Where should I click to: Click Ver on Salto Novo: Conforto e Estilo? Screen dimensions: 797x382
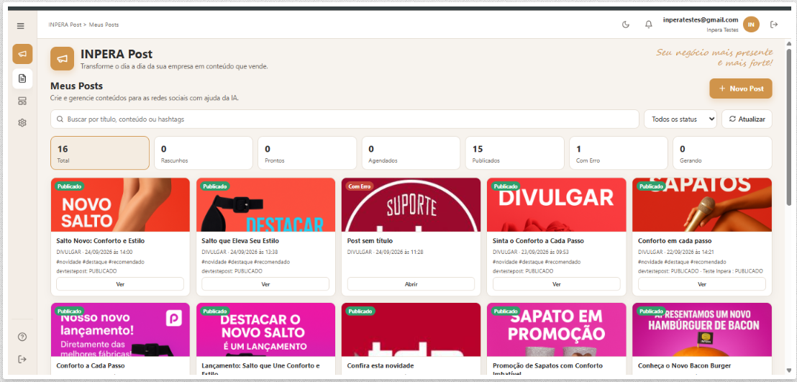(x=120, y=284)
